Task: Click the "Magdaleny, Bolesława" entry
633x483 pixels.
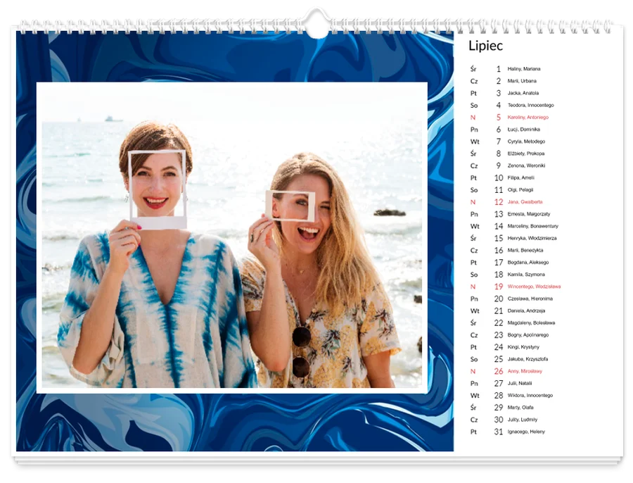Action: point(531,323)
